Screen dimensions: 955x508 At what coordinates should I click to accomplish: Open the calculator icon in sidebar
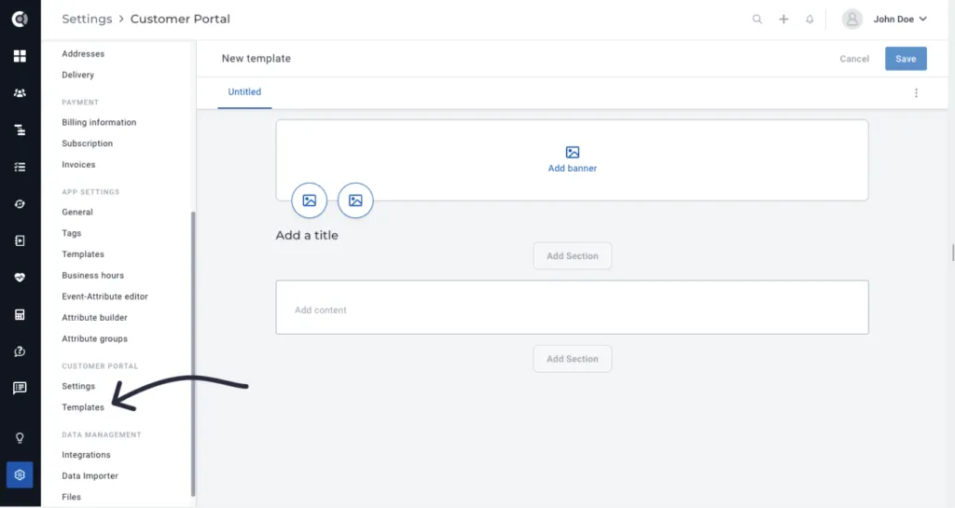pyautogui.click(x=20, y=314)
